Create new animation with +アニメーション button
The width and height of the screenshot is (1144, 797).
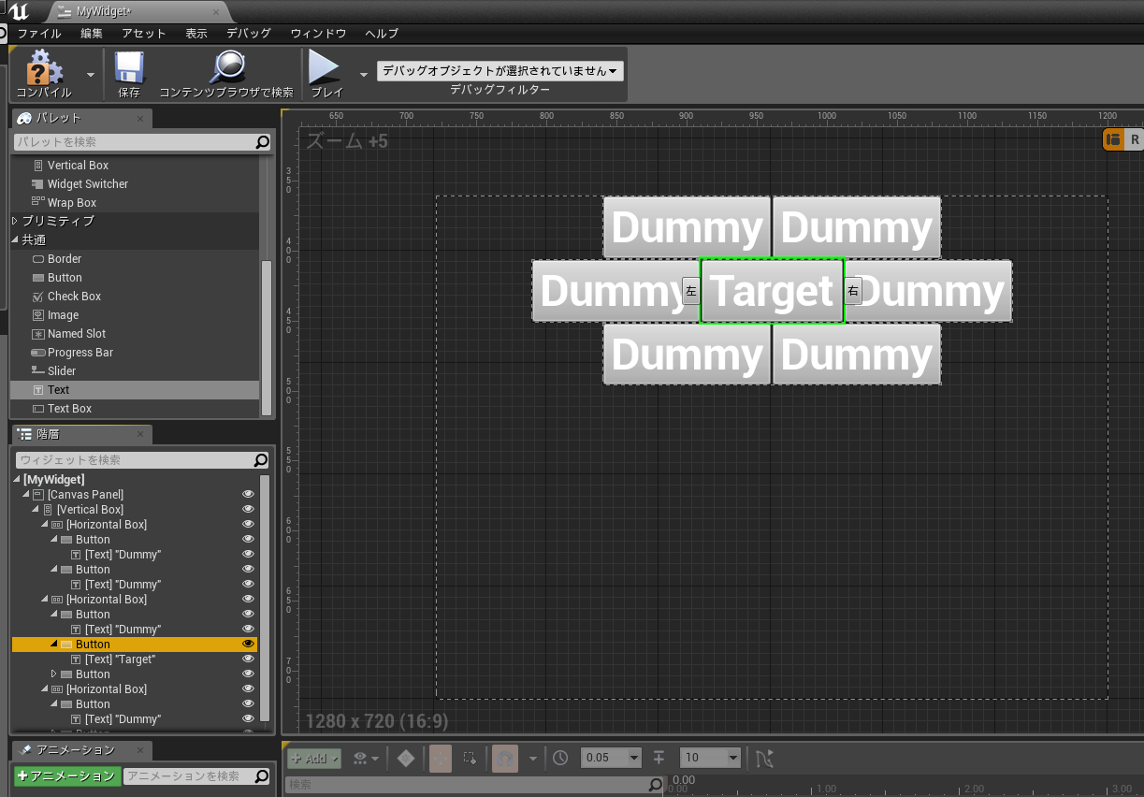click(x=67, y=776)
